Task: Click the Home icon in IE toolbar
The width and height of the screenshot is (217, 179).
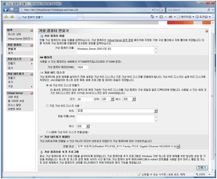Action: tap(152, 17)
